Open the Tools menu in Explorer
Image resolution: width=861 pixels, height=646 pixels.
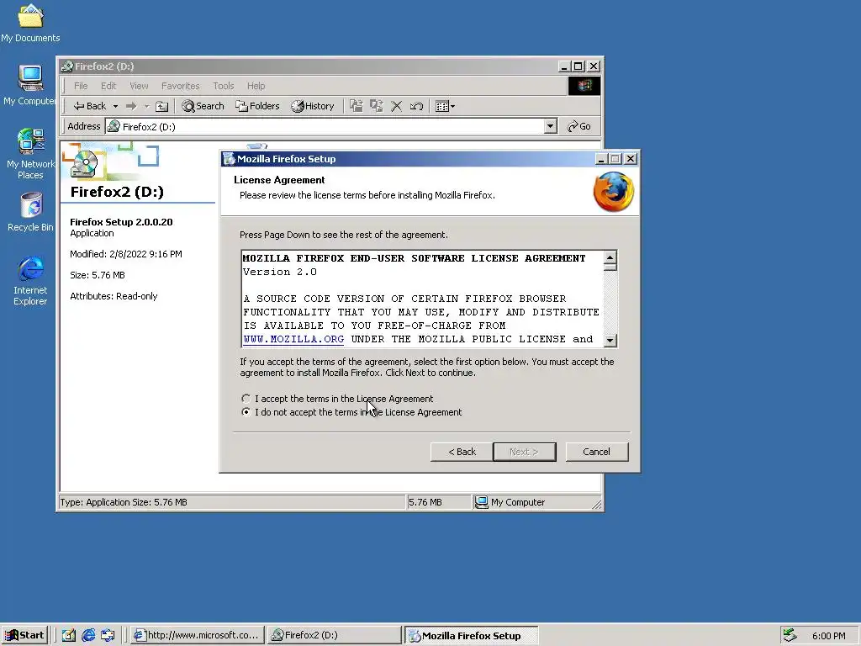[x=224, y=86]
